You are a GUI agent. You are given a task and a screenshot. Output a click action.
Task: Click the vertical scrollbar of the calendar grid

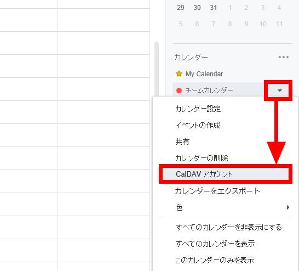tap(157, 69)
